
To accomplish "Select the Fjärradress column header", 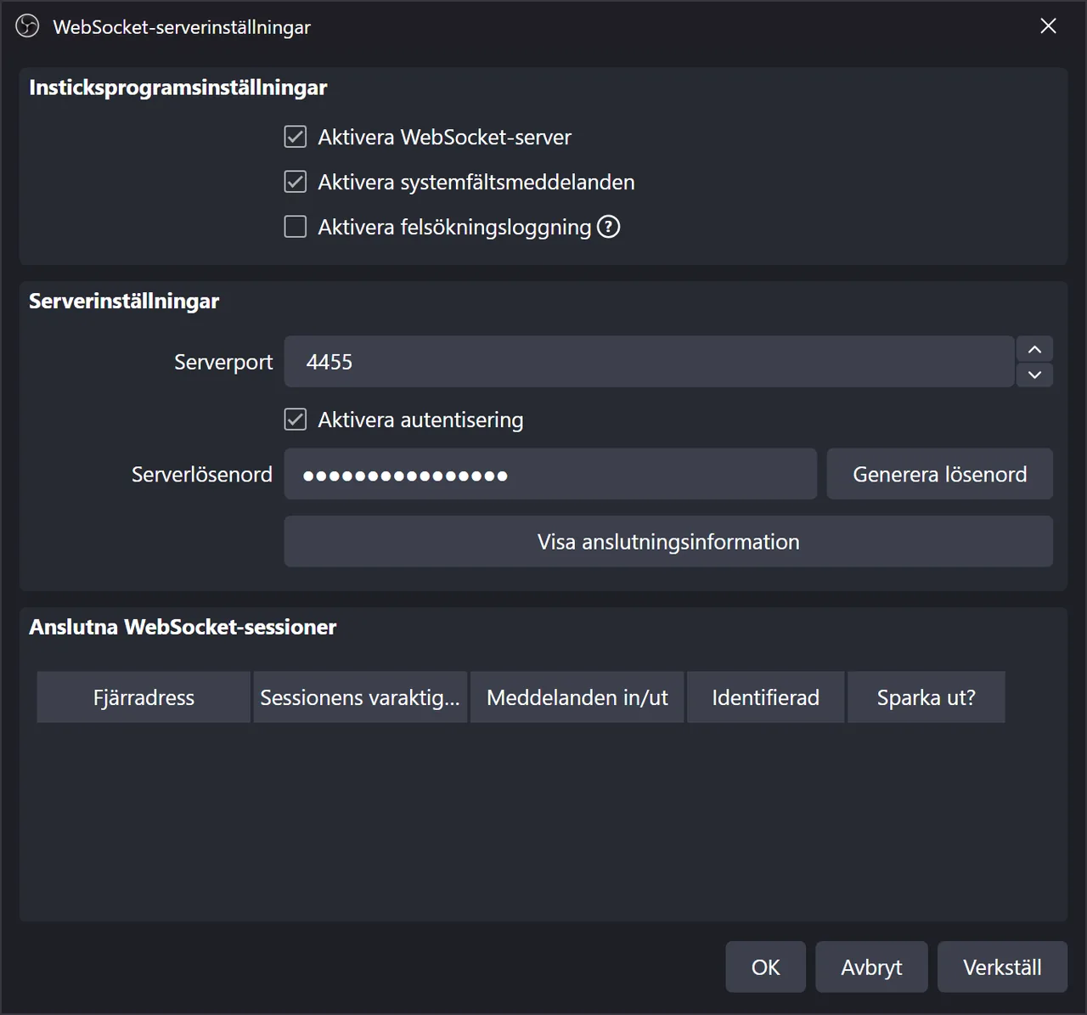I will click(144, 697).
